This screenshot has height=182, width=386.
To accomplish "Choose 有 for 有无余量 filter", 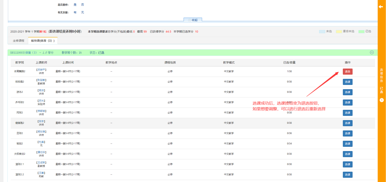I will [75, 12].
